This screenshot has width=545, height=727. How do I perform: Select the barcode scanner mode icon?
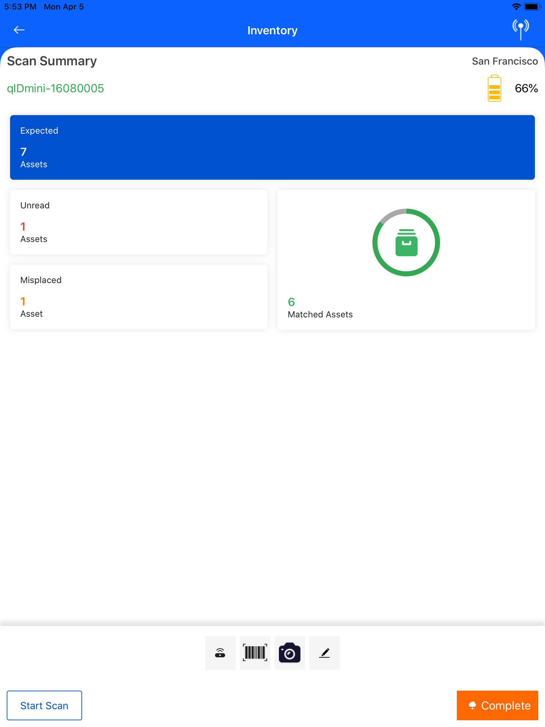pyautogui.click(x=255, y=653)
